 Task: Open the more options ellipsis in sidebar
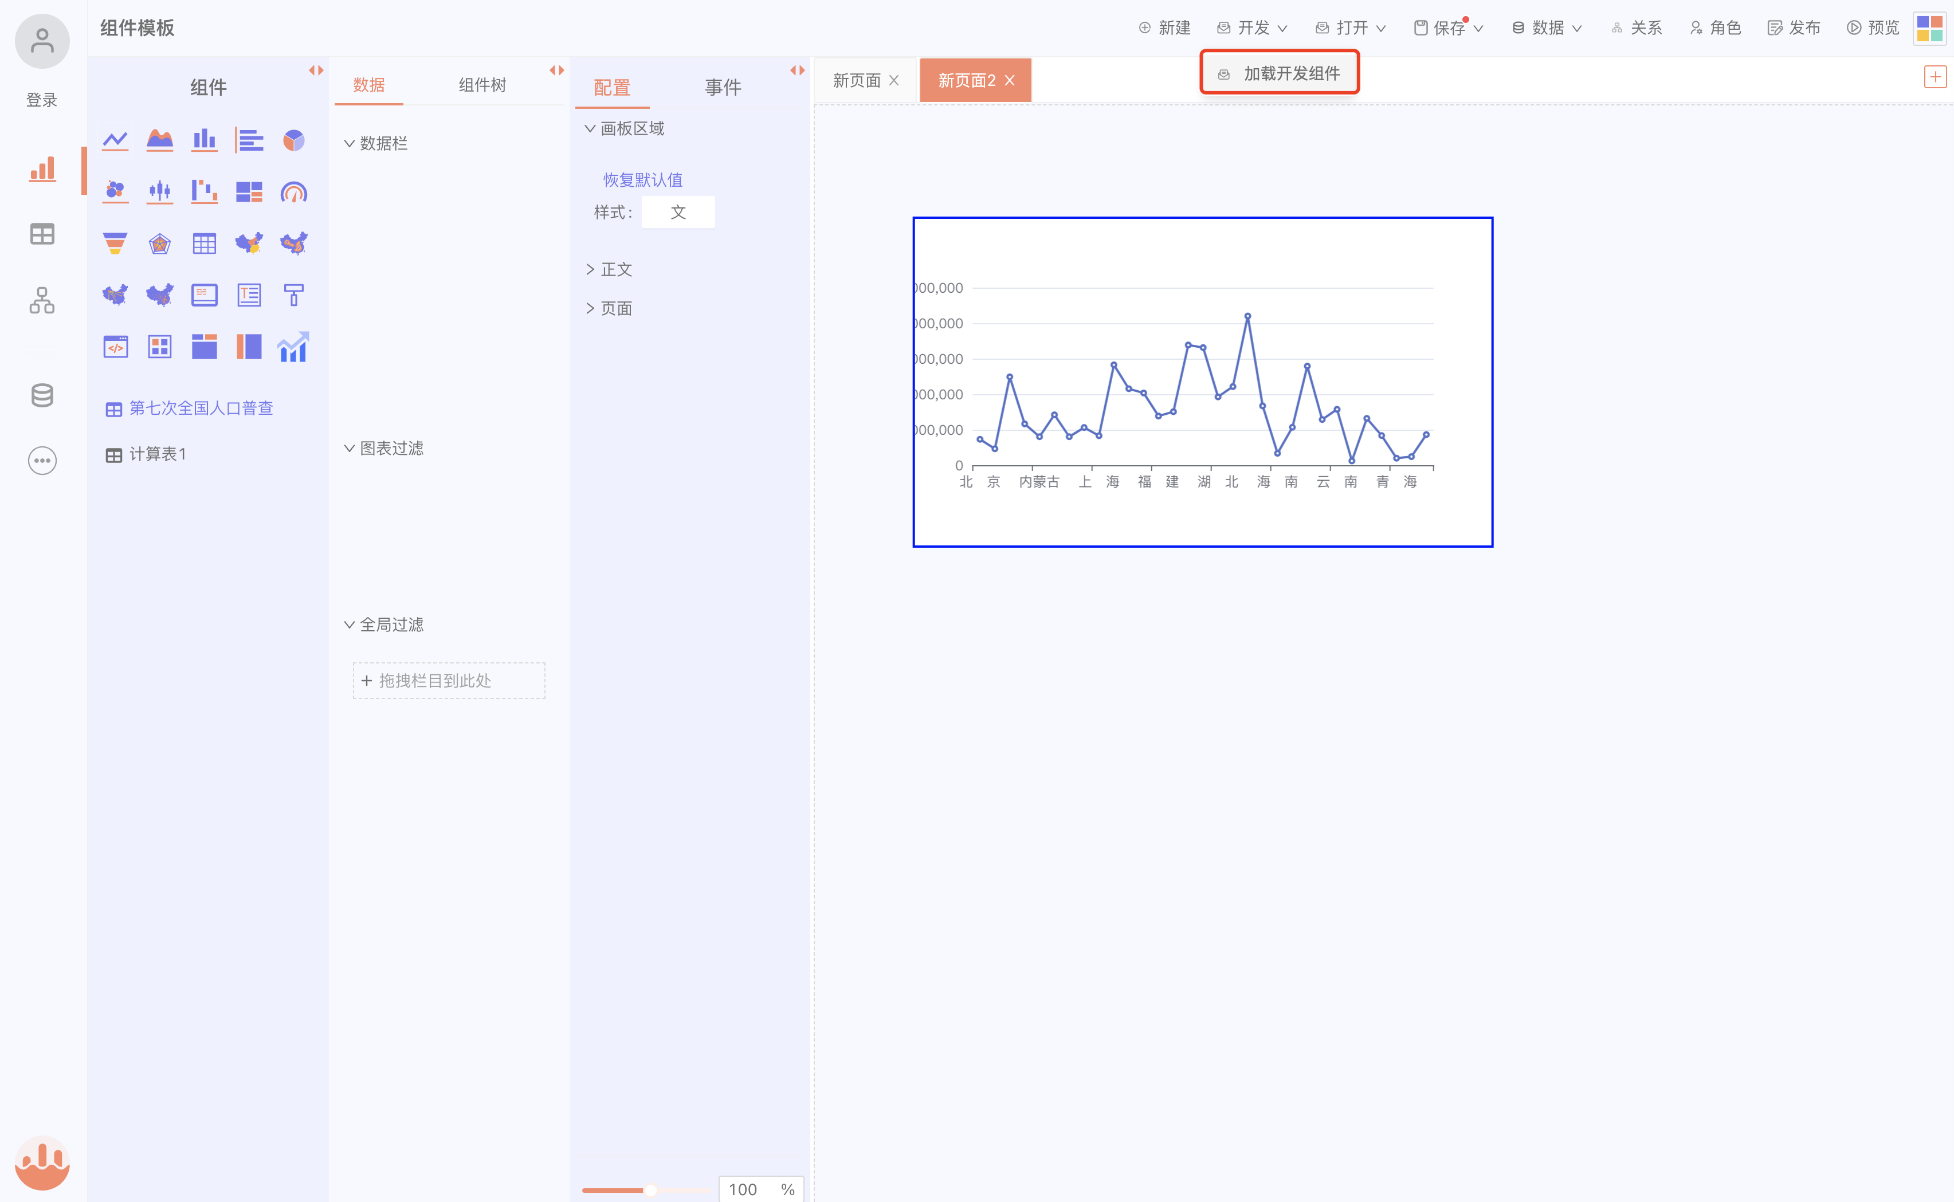42,460
